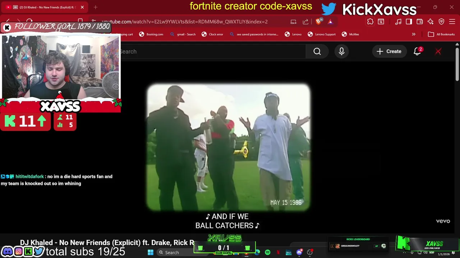Click the share page icon in address bar
The image size is (460, 258).
pos(305,21)
